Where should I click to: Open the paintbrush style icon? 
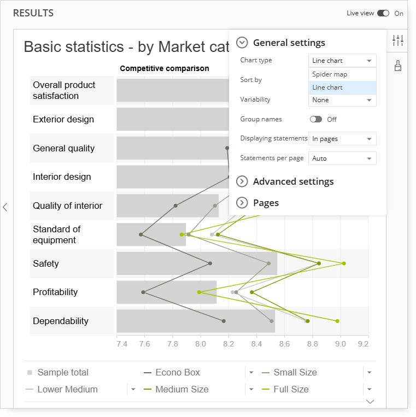point(397,66)
